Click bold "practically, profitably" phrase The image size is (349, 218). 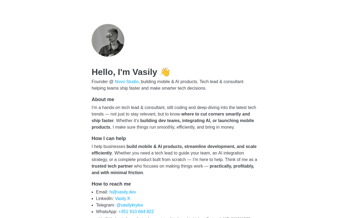pyautogui.click(x=232, y=166)
